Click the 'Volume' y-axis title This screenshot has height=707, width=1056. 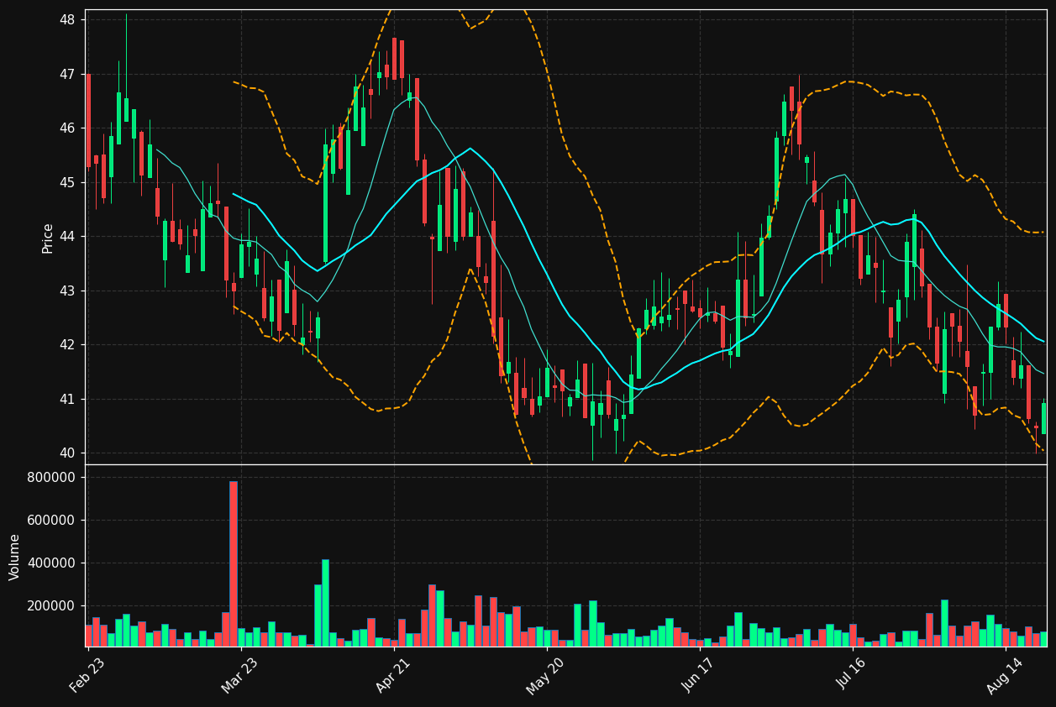point(15,557)
